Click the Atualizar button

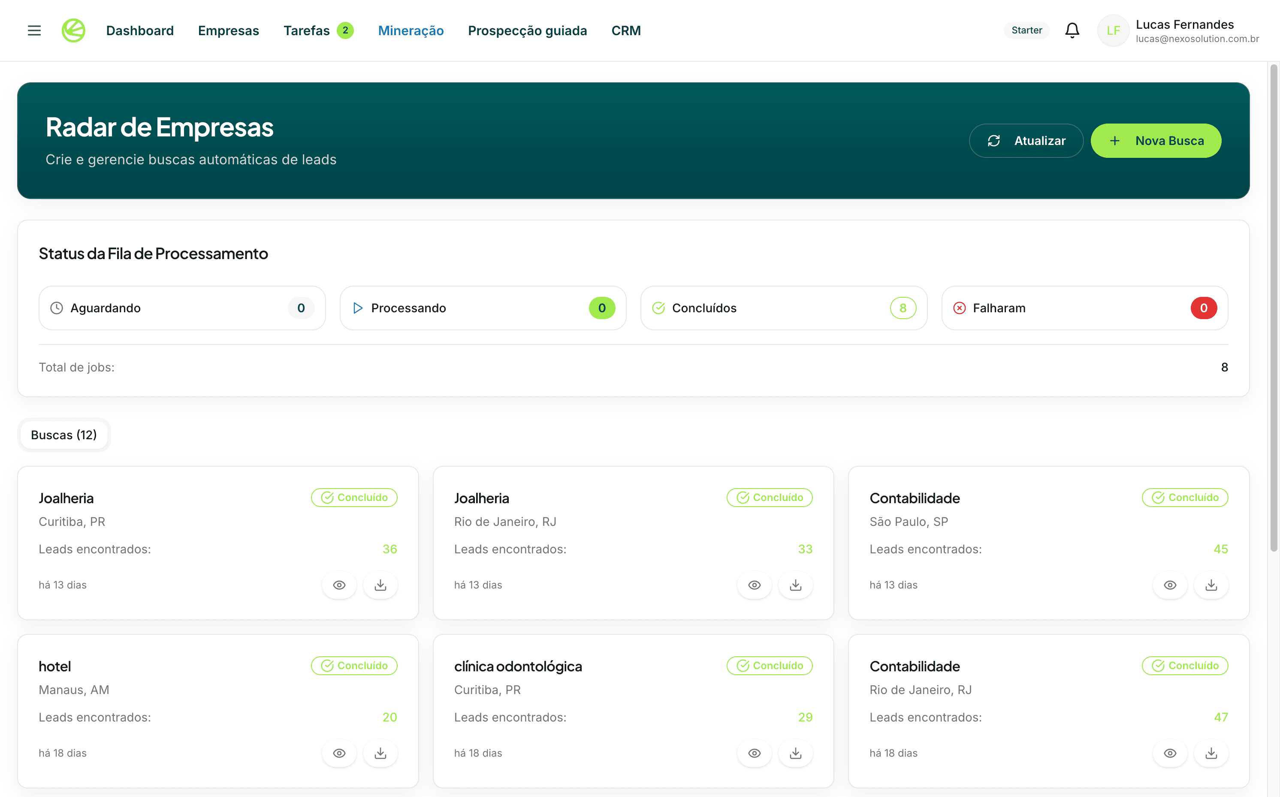click(1026, 140)
